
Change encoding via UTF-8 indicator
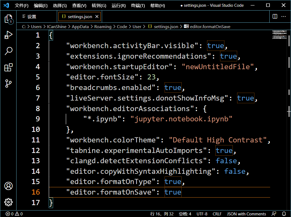pyautogui.click(x=202, y=214)
